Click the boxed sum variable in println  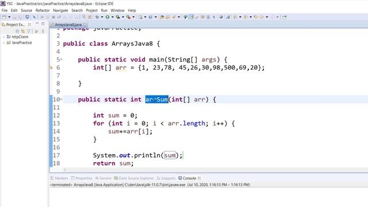[x=170, y=155]
